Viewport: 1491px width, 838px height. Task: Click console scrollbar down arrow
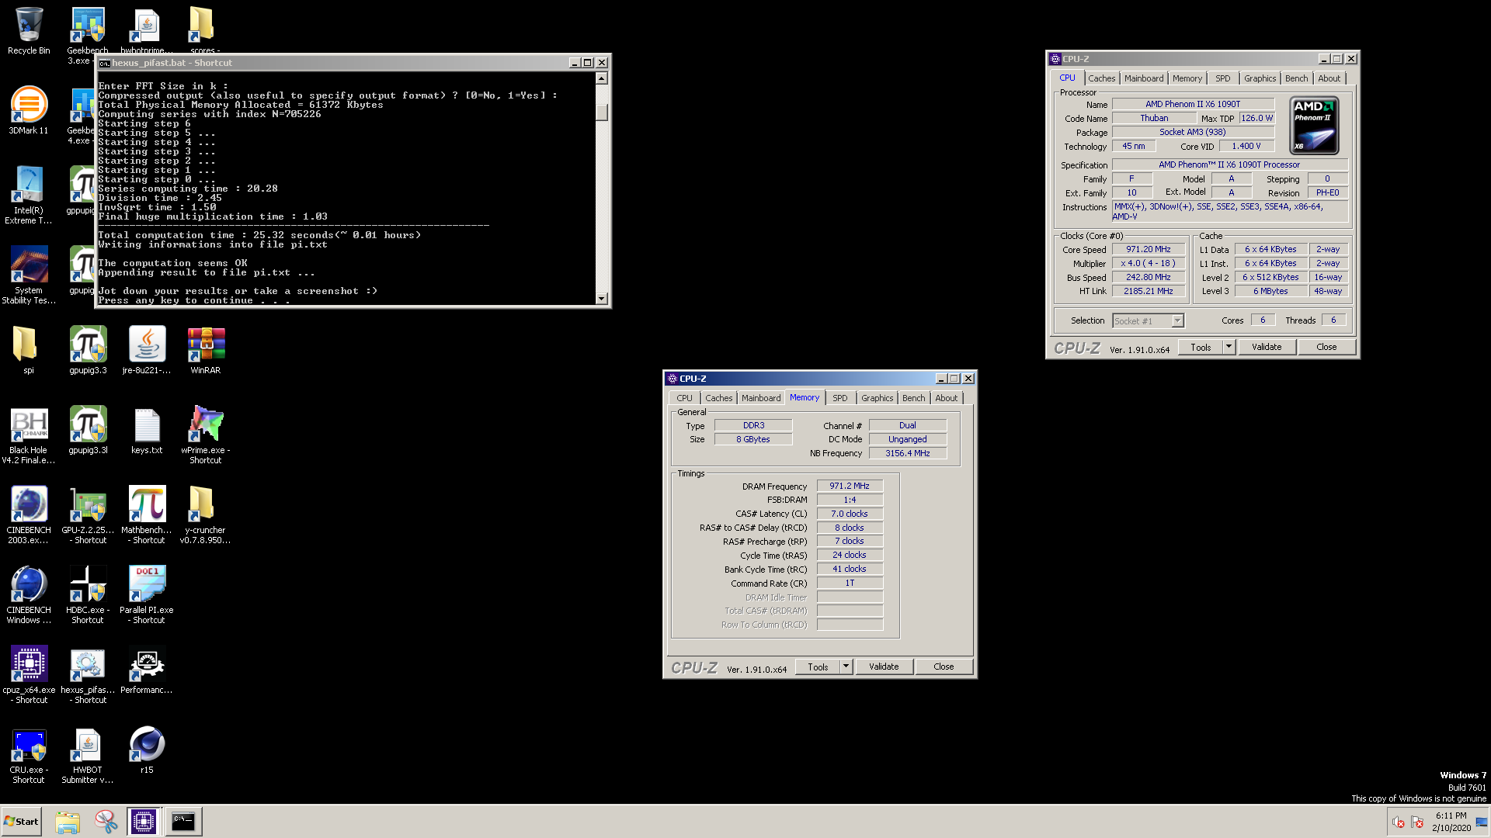602,299
